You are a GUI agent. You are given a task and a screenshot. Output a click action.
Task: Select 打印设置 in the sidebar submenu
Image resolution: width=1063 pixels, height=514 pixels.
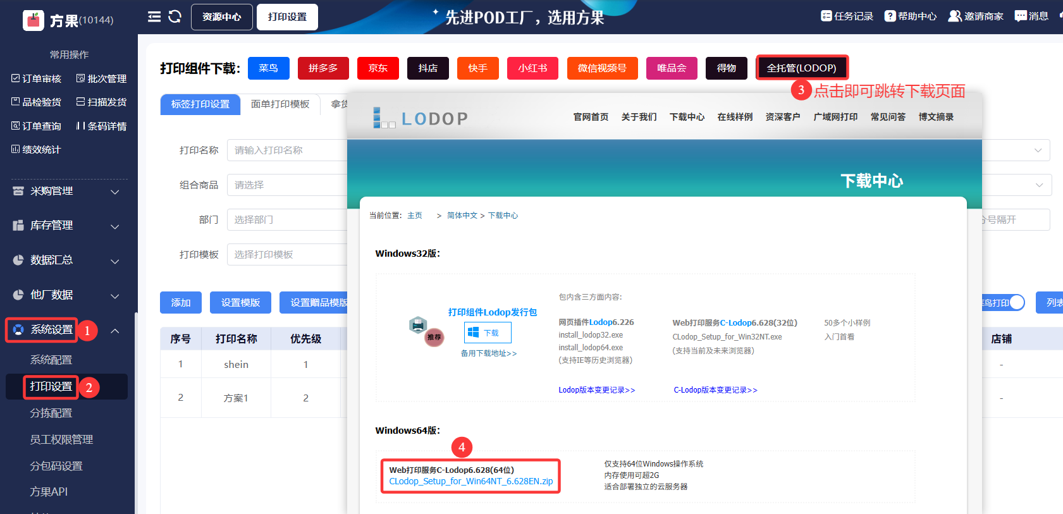click(51, 386)
